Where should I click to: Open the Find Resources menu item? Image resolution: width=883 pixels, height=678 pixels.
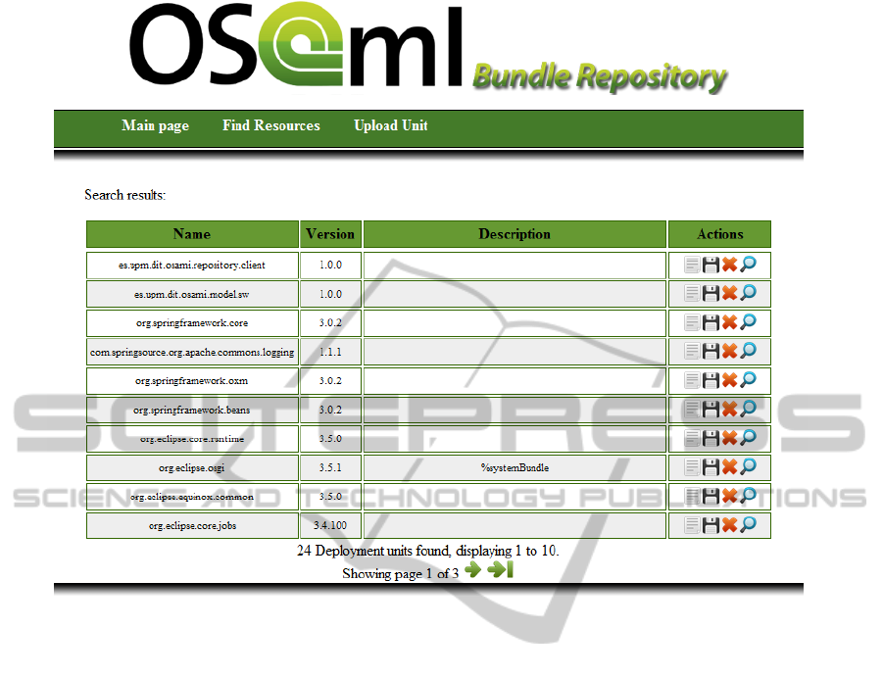click(270, 125)
